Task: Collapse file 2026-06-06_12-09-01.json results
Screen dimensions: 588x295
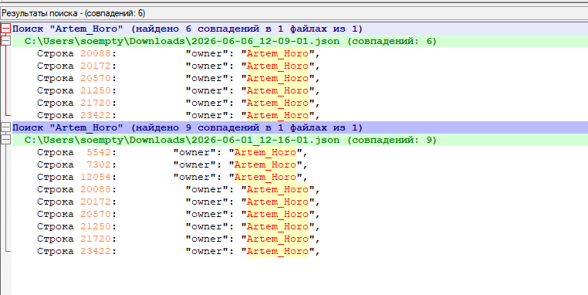Action: (x=5, y=41)
